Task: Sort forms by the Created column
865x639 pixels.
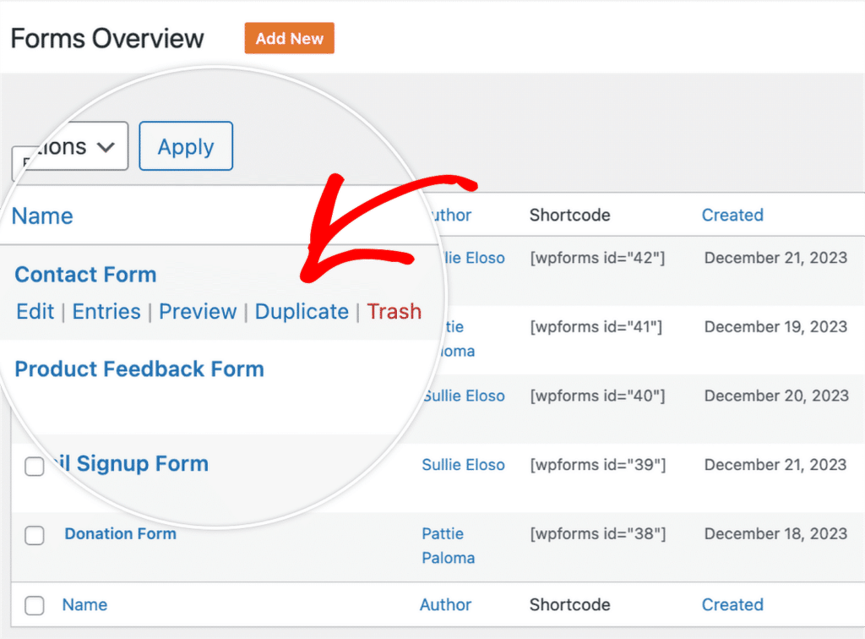Action: click(732, 215)
